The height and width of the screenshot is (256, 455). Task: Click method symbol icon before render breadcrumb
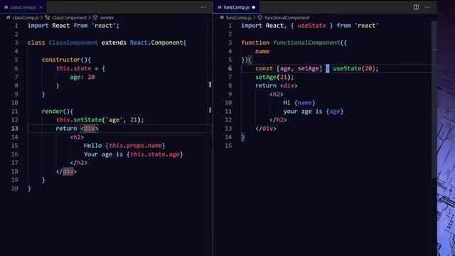(x=95, y=18)
